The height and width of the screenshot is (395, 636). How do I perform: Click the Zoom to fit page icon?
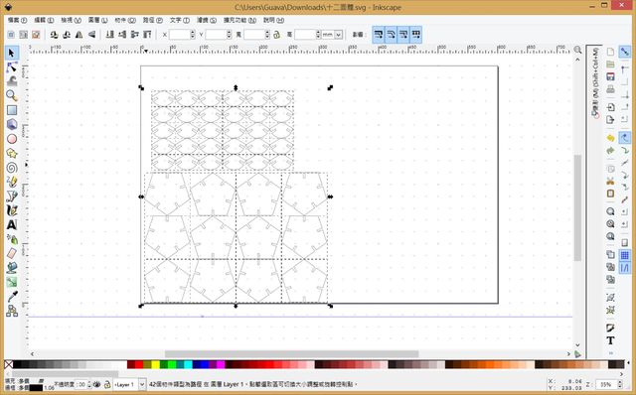click(x=610, y=236)
